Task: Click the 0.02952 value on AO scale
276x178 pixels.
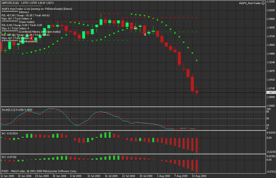Action: pyautogui.click(x=271, y=156)
